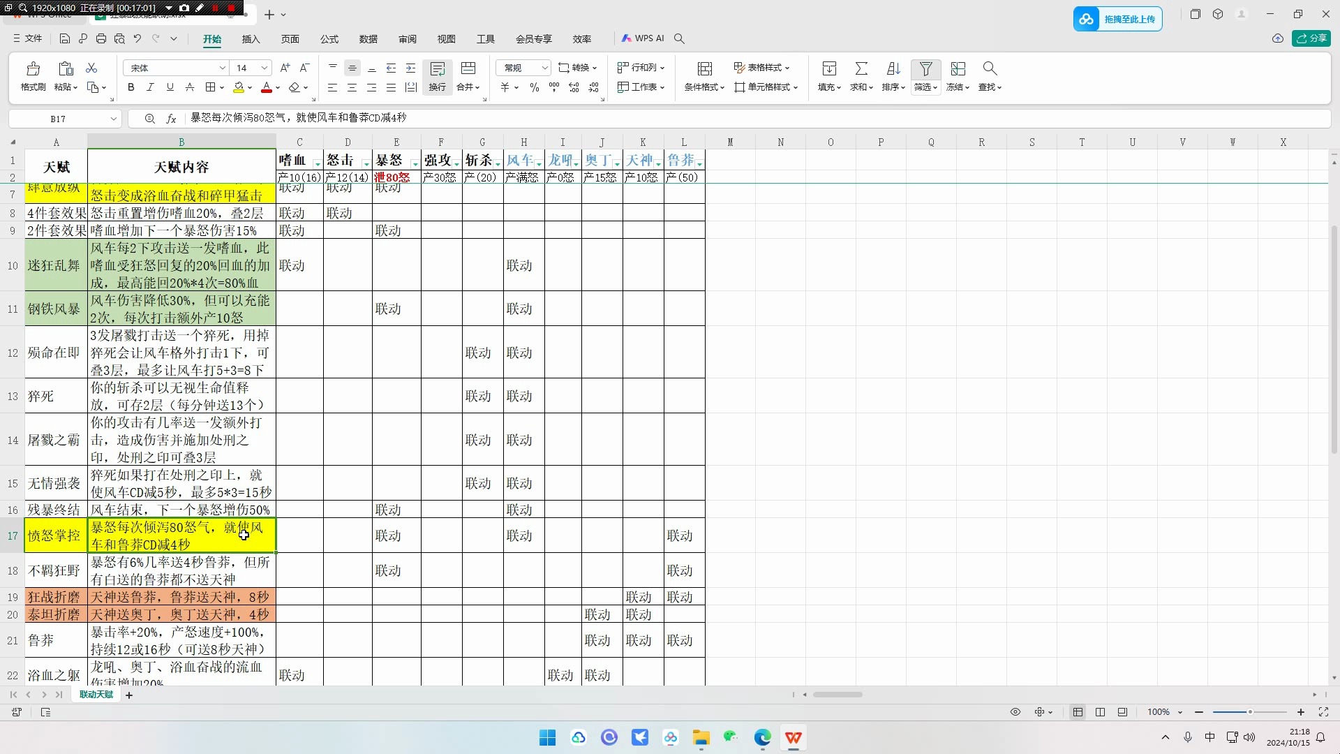Toggle bold formatting
The height and width of the screenshot is (754, 1340).
[131, 87]
